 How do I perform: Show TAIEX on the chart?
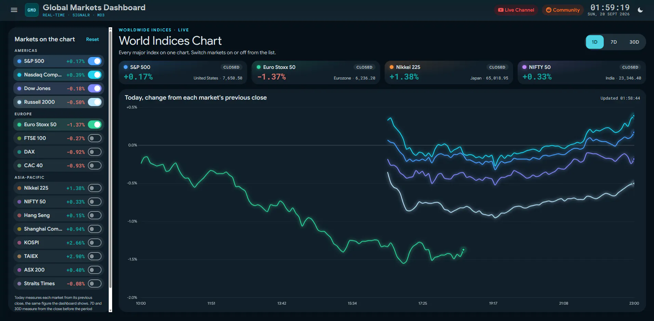(95, 256)
